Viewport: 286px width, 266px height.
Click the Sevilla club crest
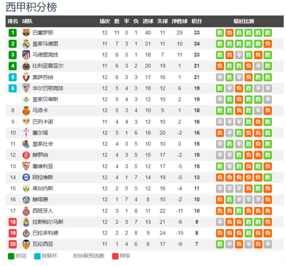point(26,166)
